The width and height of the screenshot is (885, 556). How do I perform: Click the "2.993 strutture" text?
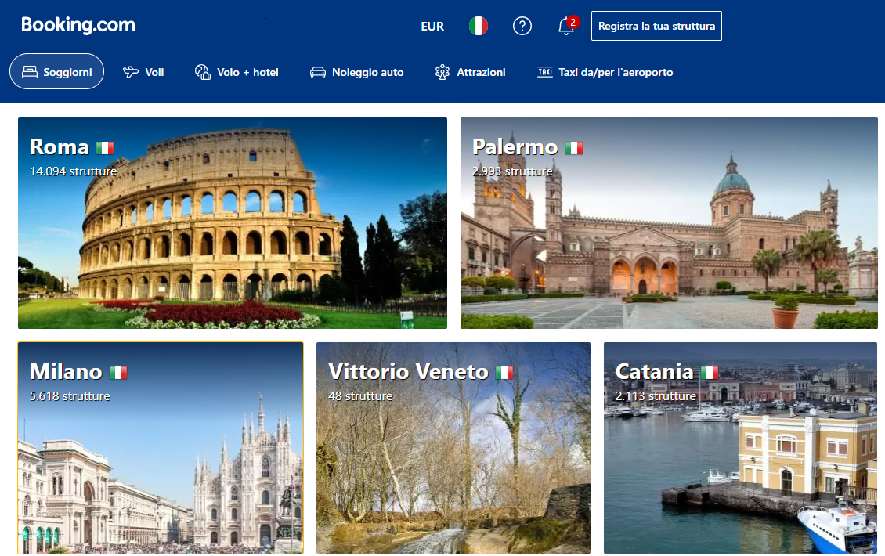point(512,171)
